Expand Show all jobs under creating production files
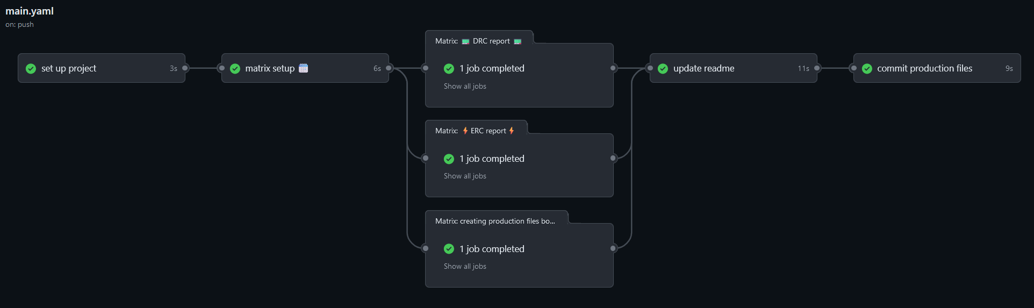Image resolution: width=1034 pixels, height=308 pixels. point(465,266)
